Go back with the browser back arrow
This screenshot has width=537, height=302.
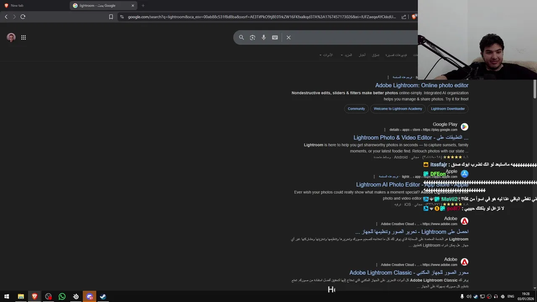[x=6, y=17]
